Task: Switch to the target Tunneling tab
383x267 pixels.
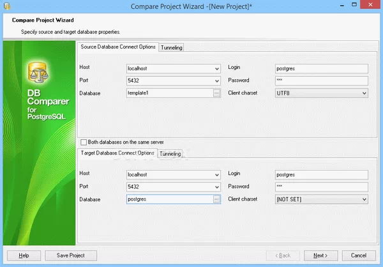Action: click(x=170, y=153)
